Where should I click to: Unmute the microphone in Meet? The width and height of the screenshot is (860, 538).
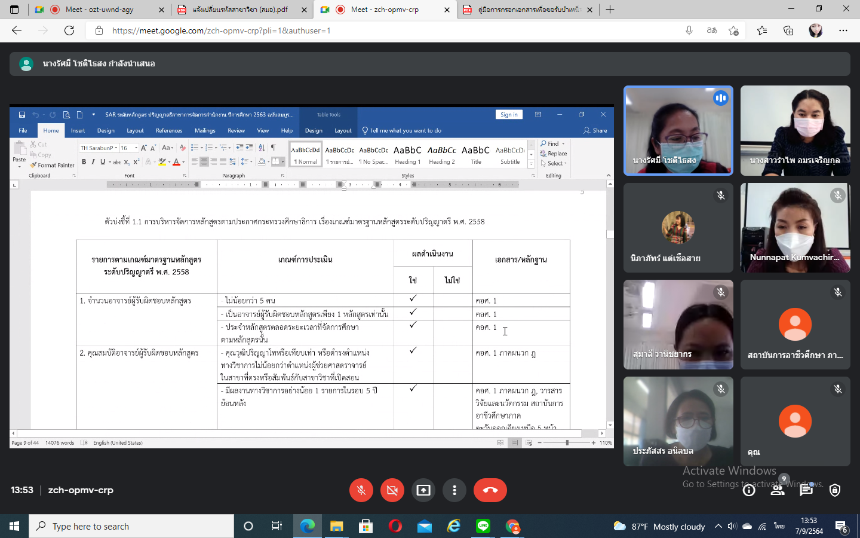tap(361, 490)
